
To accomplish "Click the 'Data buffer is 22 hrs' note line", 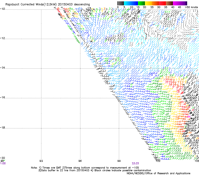I will pos(95,170).
